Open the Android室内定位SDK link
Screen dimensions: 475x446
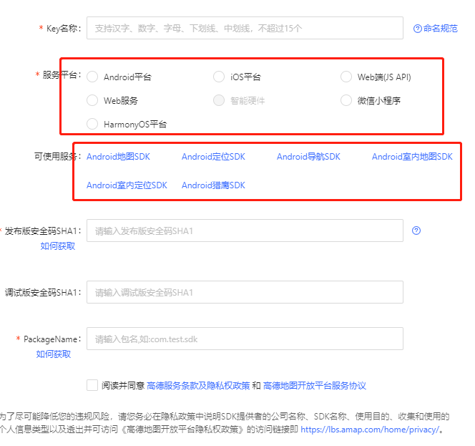[127, 185]
